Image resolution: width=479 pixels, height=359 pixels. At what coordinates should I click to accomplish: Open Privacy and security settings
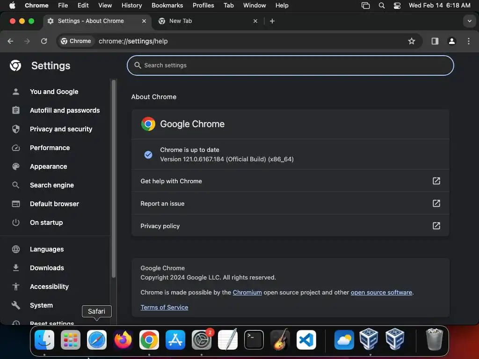[x=61, y=129]
